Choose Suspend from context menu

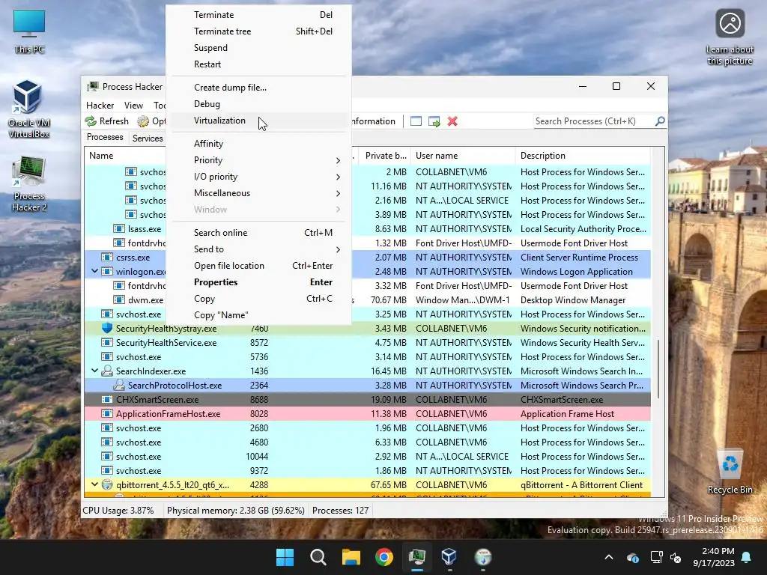pos(258,48)
